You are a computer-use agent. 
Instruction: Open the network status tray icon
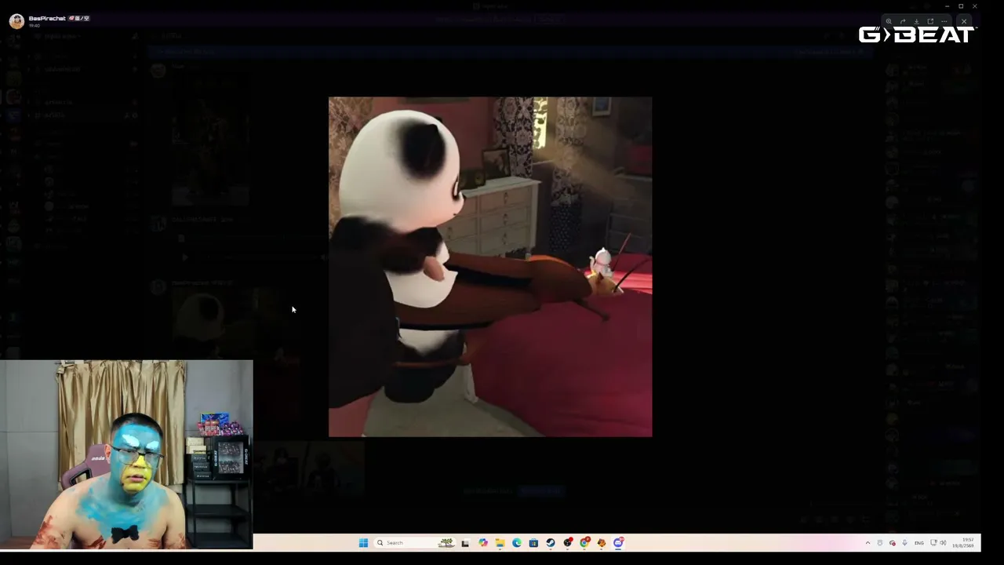(x=933, y=543)
